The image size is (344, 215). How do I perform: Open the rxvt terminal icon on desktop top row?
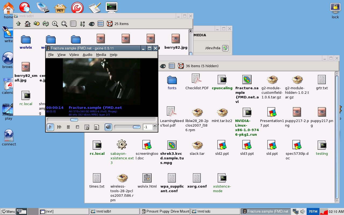[x=111, y=7]
